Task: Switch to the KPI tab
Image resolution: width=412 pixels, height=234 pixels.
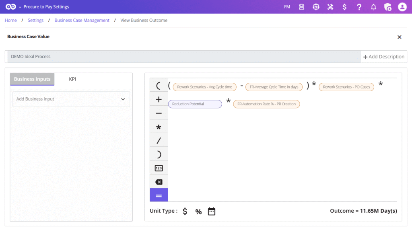Action: (x=72, y=79)
